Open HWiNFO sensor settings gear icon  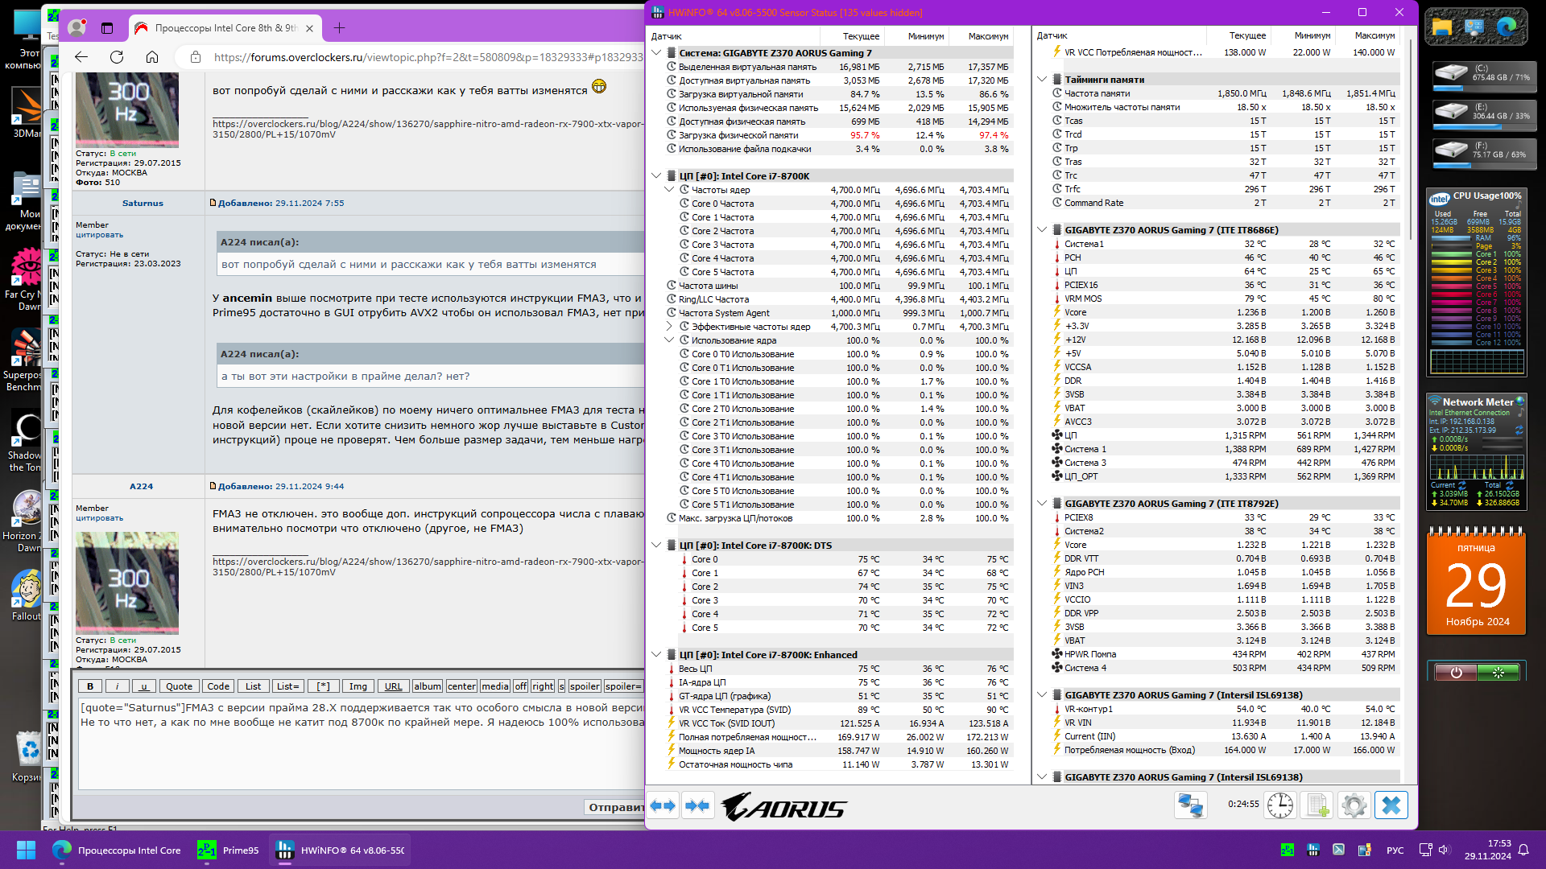pos(1354,805)
